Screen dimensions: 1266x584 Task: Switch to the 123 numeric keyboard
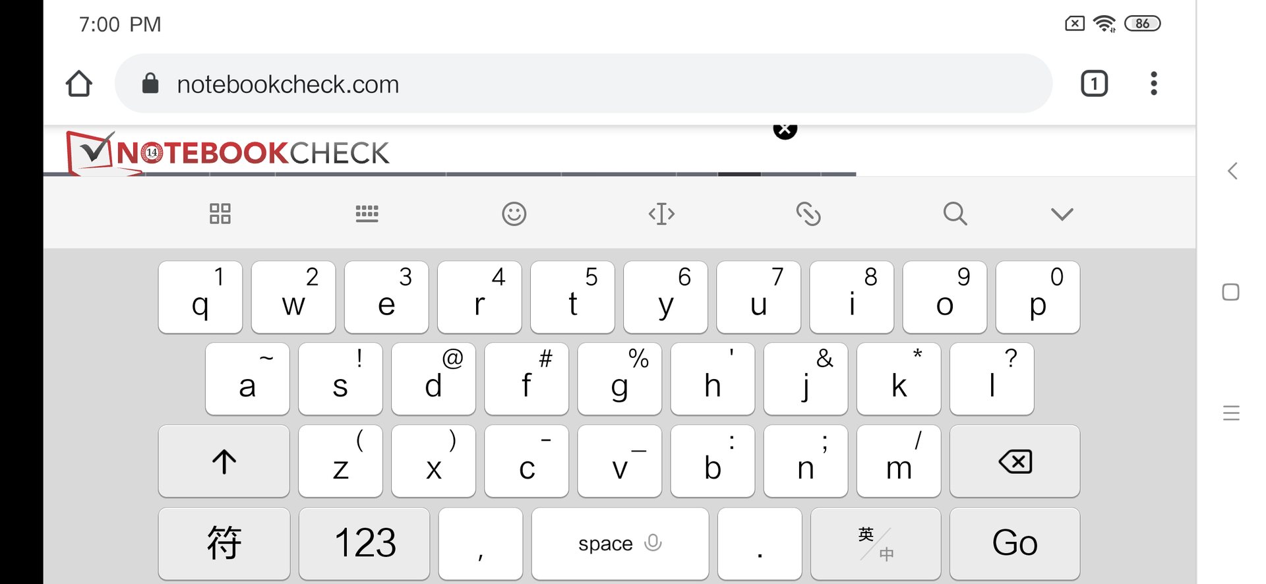(x=365, y=544)
